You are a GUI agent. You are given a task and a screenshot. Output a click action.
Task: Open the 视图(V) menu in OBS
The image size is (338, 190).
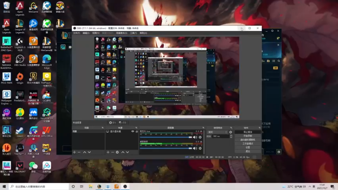[96, 33]
